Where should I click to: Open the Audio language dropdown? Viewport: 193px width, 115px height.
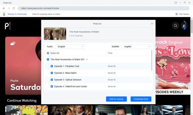point(70,46)
